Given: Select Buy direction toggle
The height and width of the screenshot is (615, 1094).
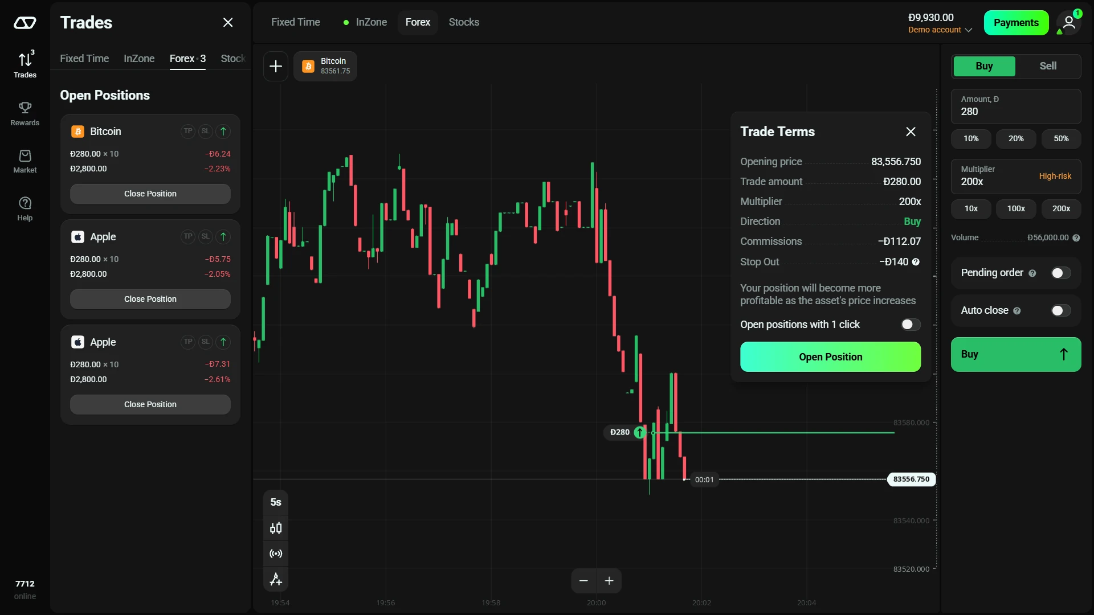Looking at the screenshot, I should tap(985, 66).
